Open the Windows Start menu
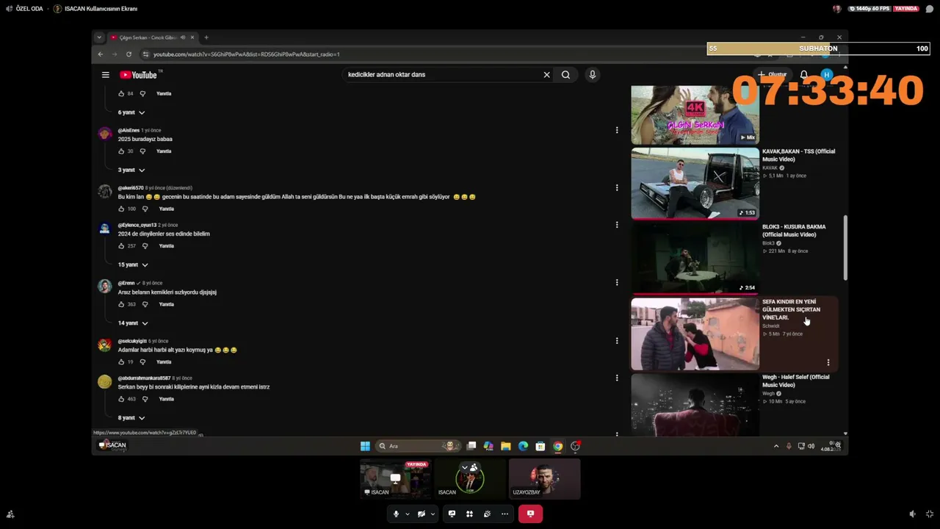The height and width of the screenshot is (529, 940). click(365, 446)
